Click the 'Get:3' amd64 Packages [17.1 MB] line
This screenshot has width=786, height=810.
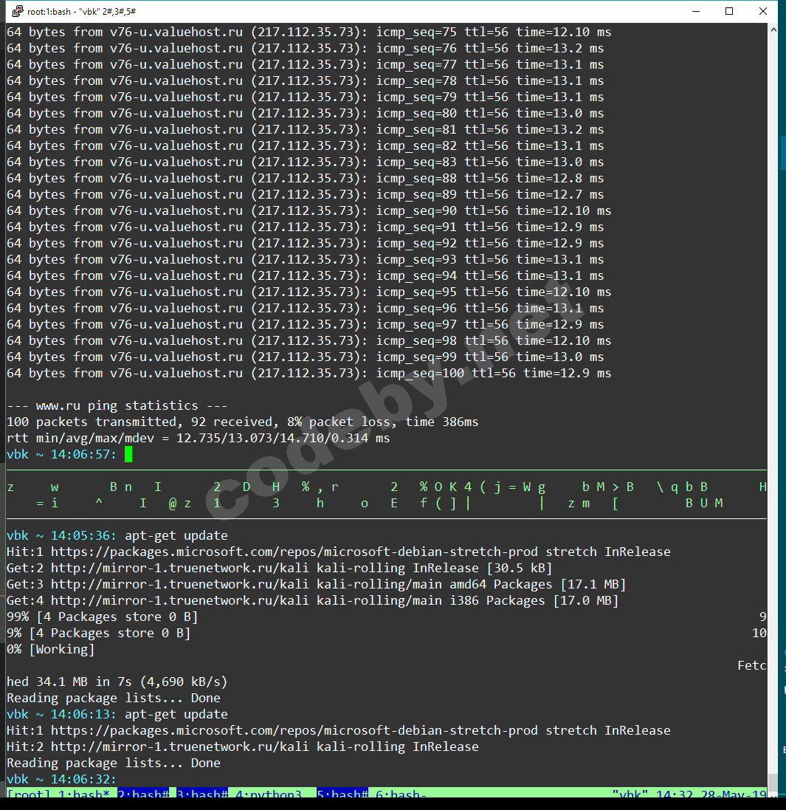[317, 585]
